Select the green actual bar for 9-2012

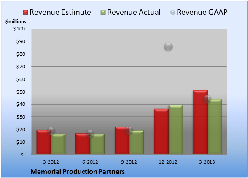(137, 143)
